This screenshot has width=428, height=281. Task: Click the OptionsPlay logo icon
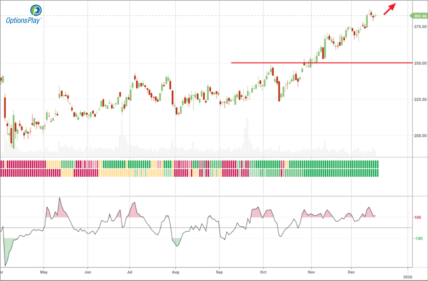(x=36, y=10)
